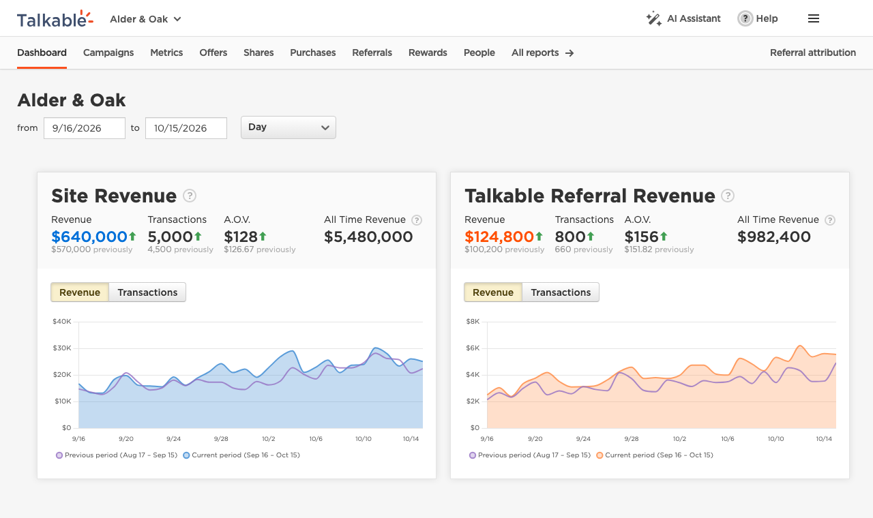Click Referral All Time Revenue help icon
873x518 pixels.
tap(830, 220)
